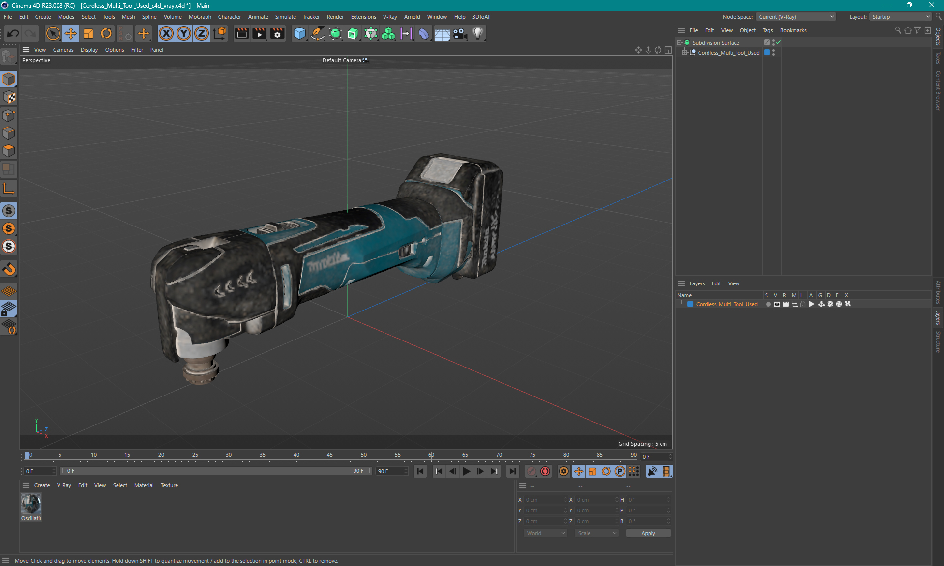The height and width of the screenshot is (566, 944).
Task: Open Object Manager Tags menu
Action: coord(767,30)
